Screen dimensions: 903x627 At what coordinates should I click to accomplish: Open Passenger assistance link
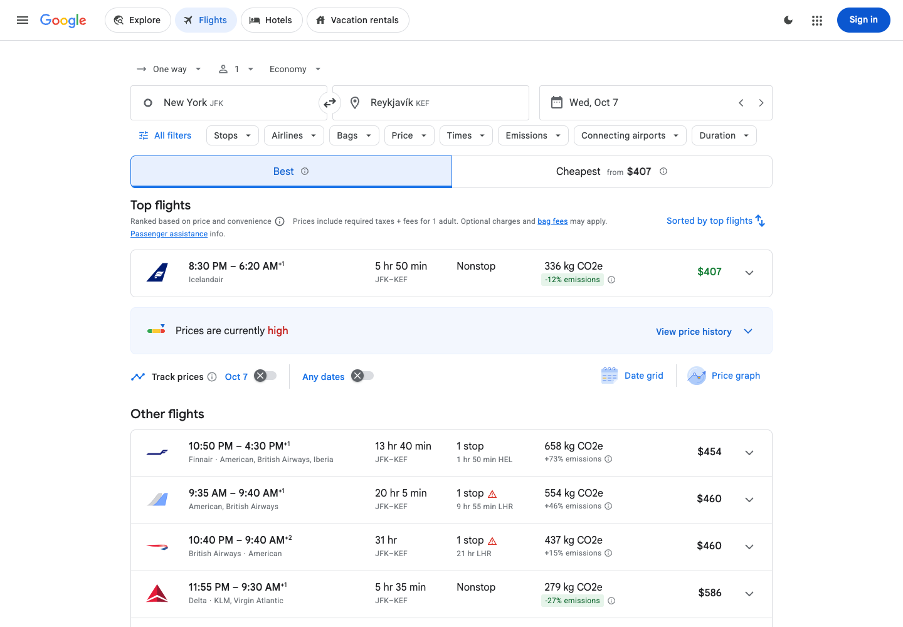tap(169, 234)
